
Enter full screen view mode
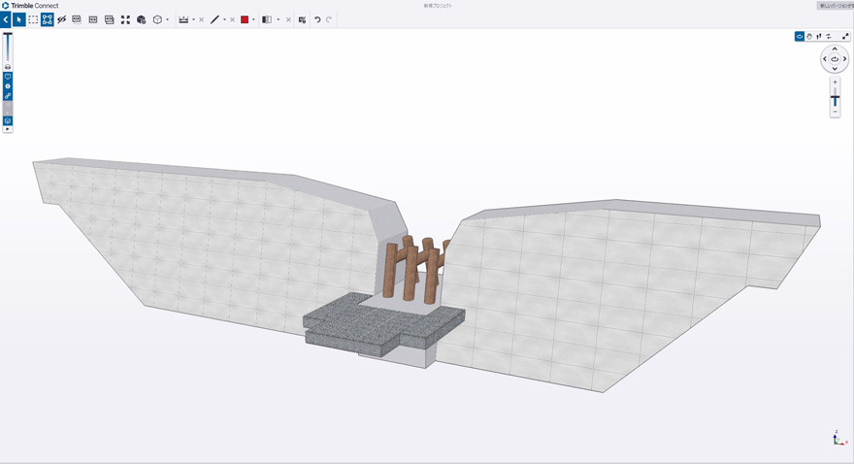[846, 37]
